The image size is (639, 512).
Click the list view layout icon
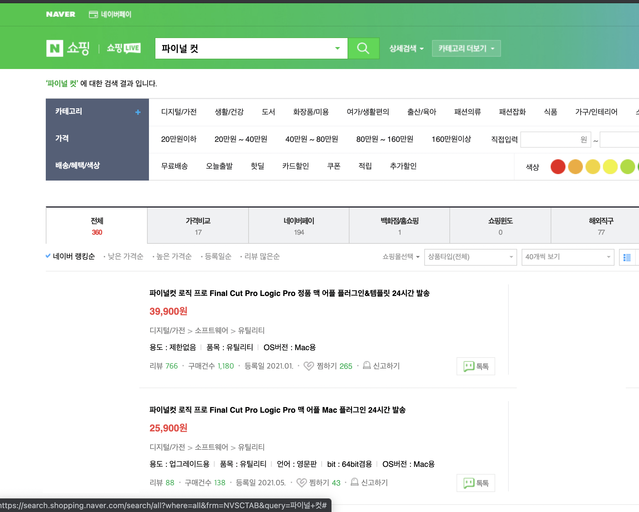pos(627,257)
